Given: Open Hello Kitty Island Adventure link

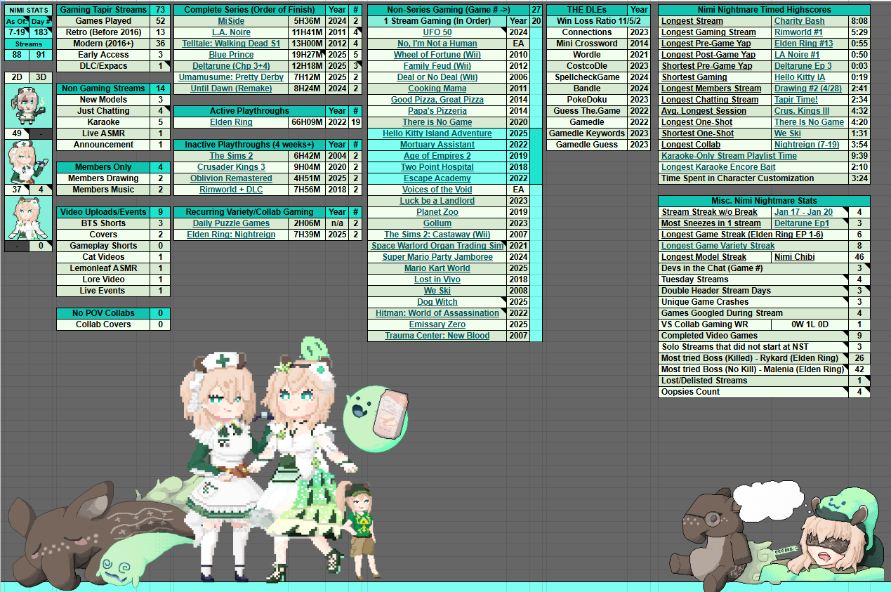Looking at the screenshot, I should pos(437,133).
